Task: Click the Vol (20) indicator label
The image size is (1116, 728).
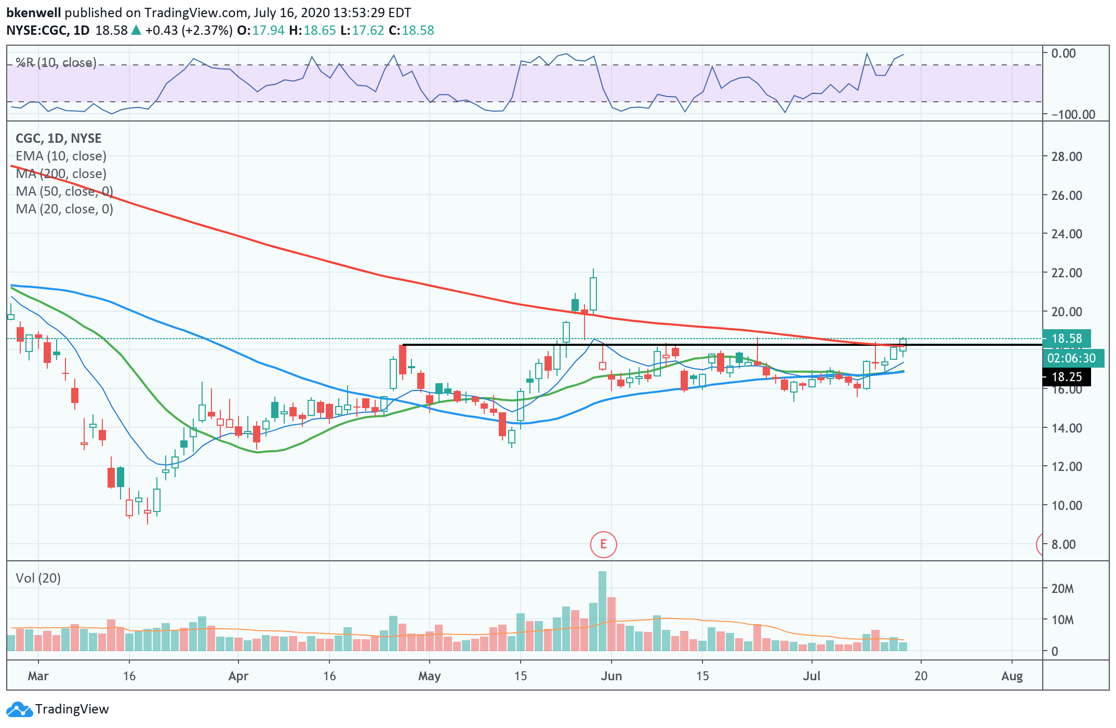Action: [x=38, y=578]
